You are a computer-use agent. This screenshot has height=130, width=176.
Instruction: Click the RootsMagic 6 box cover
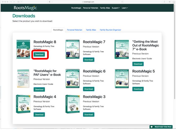point(72,79)
